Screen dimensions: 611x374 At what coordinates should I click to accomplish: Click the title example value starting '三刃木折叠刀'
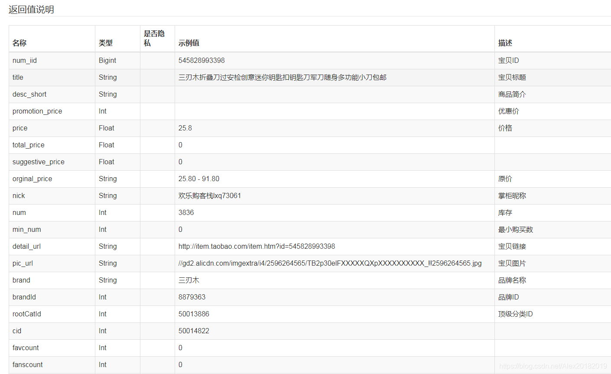pyautogui.click(x=283, y=77)
